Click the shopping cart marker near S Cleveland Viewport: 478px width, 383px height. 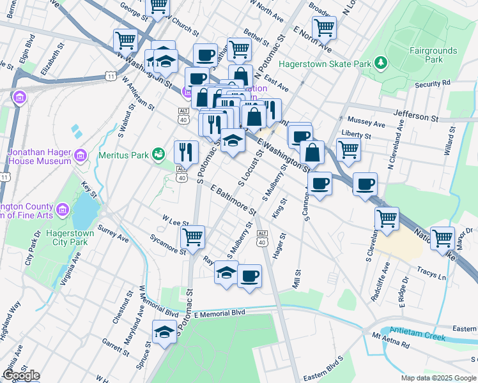pyautogui.click(x=387, y=218)
